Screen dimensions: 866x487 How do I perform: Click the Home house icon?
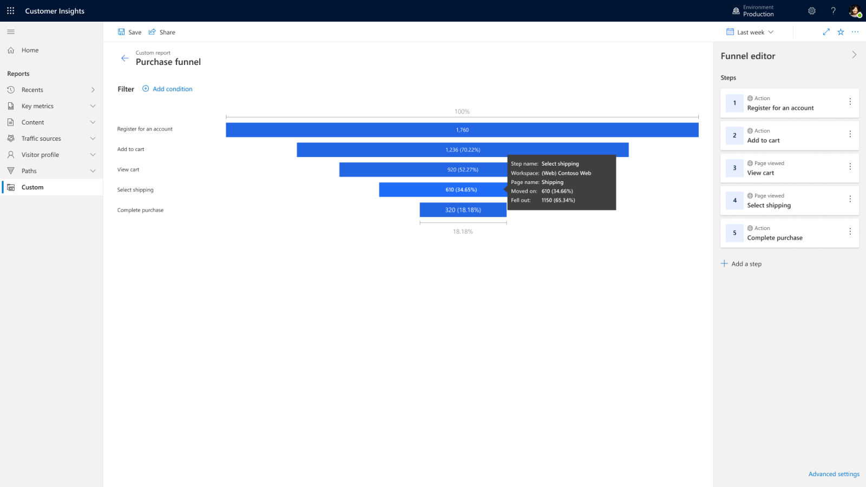(11, 50)
